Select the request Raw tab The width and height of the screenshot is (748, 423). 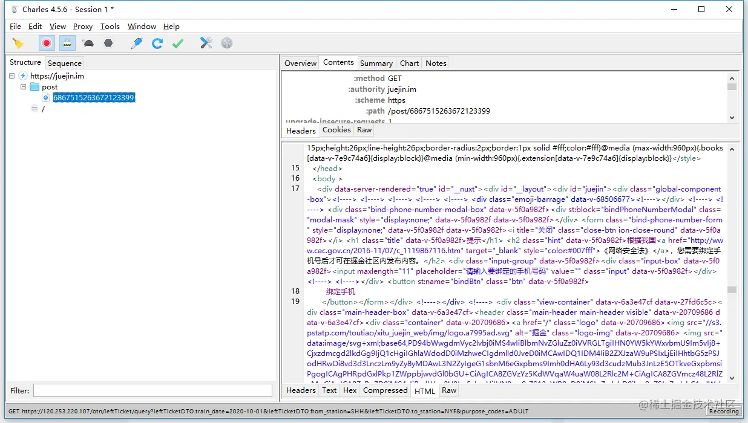click(364, 130)
